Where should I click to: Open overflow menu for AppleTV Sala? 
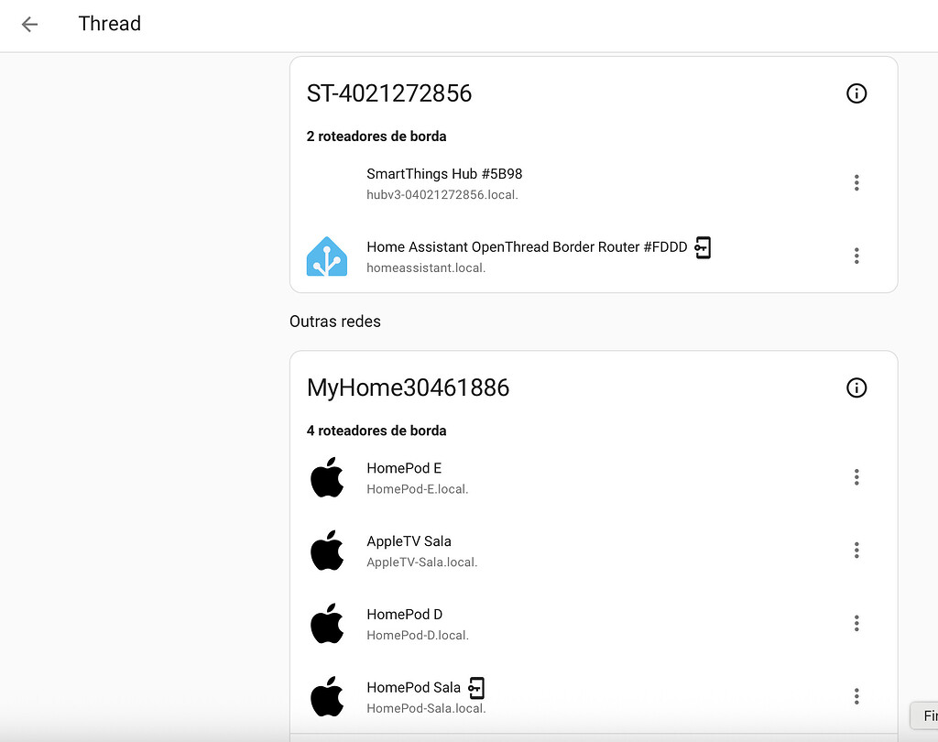(x=856, y=551)
